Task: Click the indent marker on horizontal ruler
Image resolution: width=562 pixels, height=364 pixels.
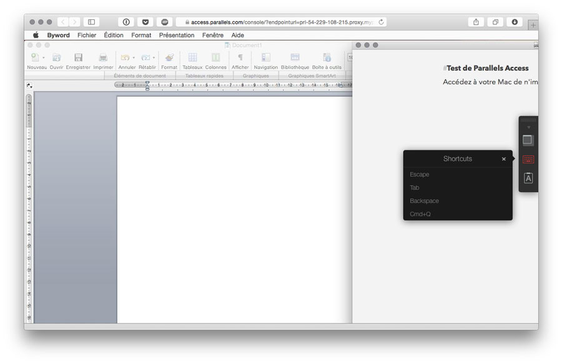Action: click(x=147, y=85)
